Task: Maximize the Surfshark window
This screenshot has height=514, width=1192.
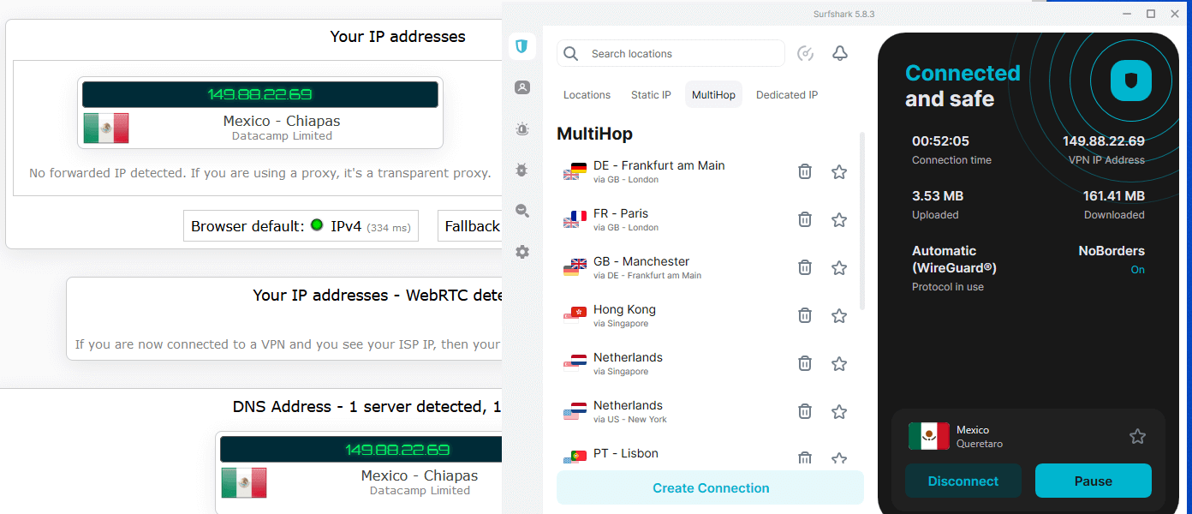Action: tap(1151, 13)
